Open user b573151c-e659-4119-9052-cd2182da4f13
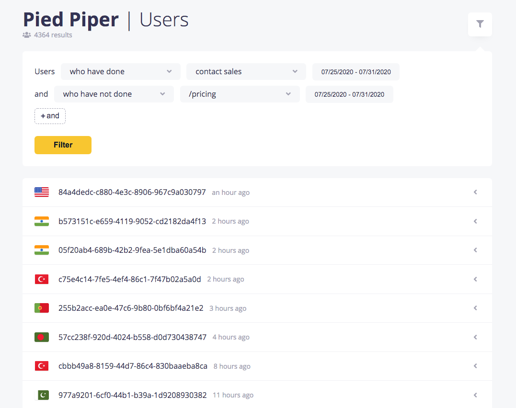Image resolution: width=516 pixels, height=408 pixels. [x=132, y=221]
